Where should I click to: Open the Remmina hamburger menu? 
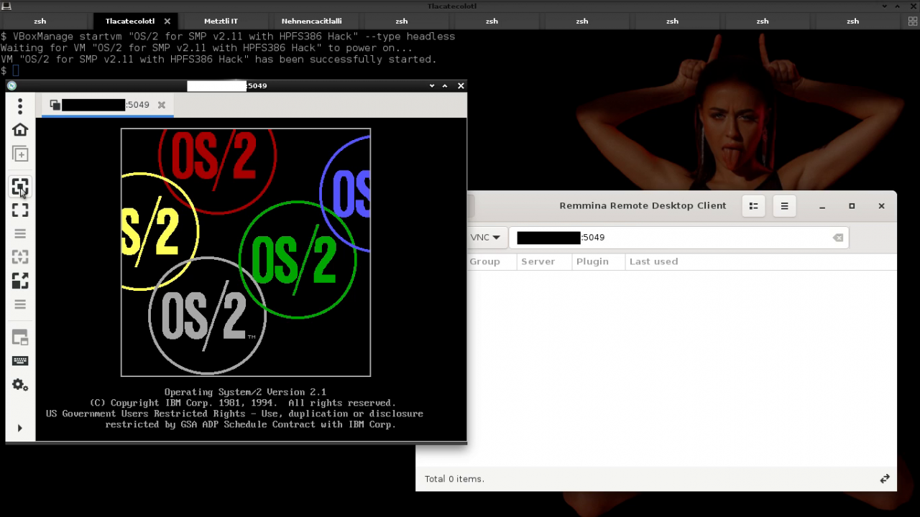(x=784, y=206)
